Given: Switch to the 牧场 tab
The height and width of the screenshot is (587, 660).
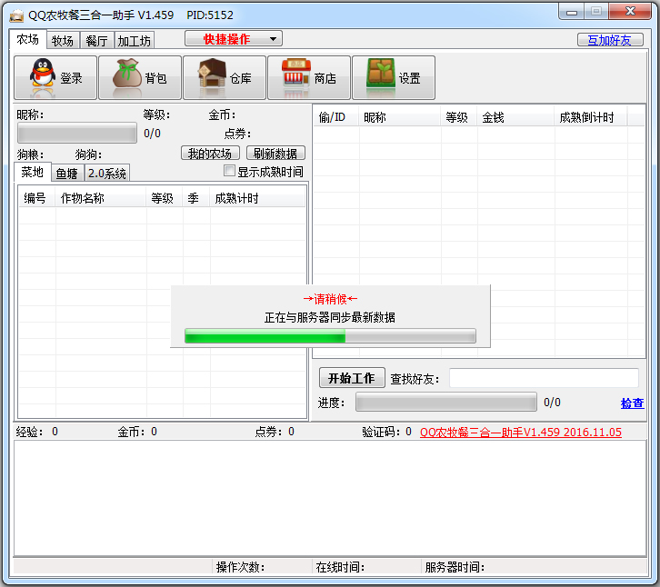Looking at the screenshot, I should (63, 41).
